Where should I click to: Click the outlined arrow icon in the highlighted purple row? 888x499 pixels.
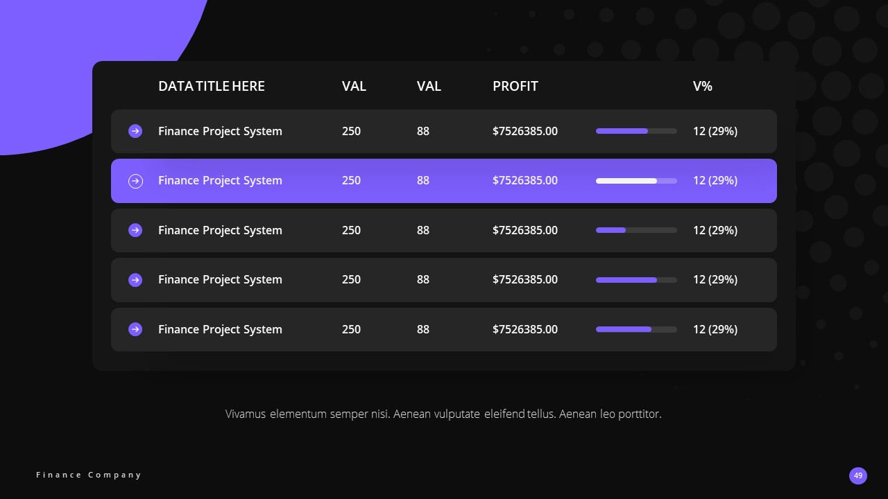(135, 181)
